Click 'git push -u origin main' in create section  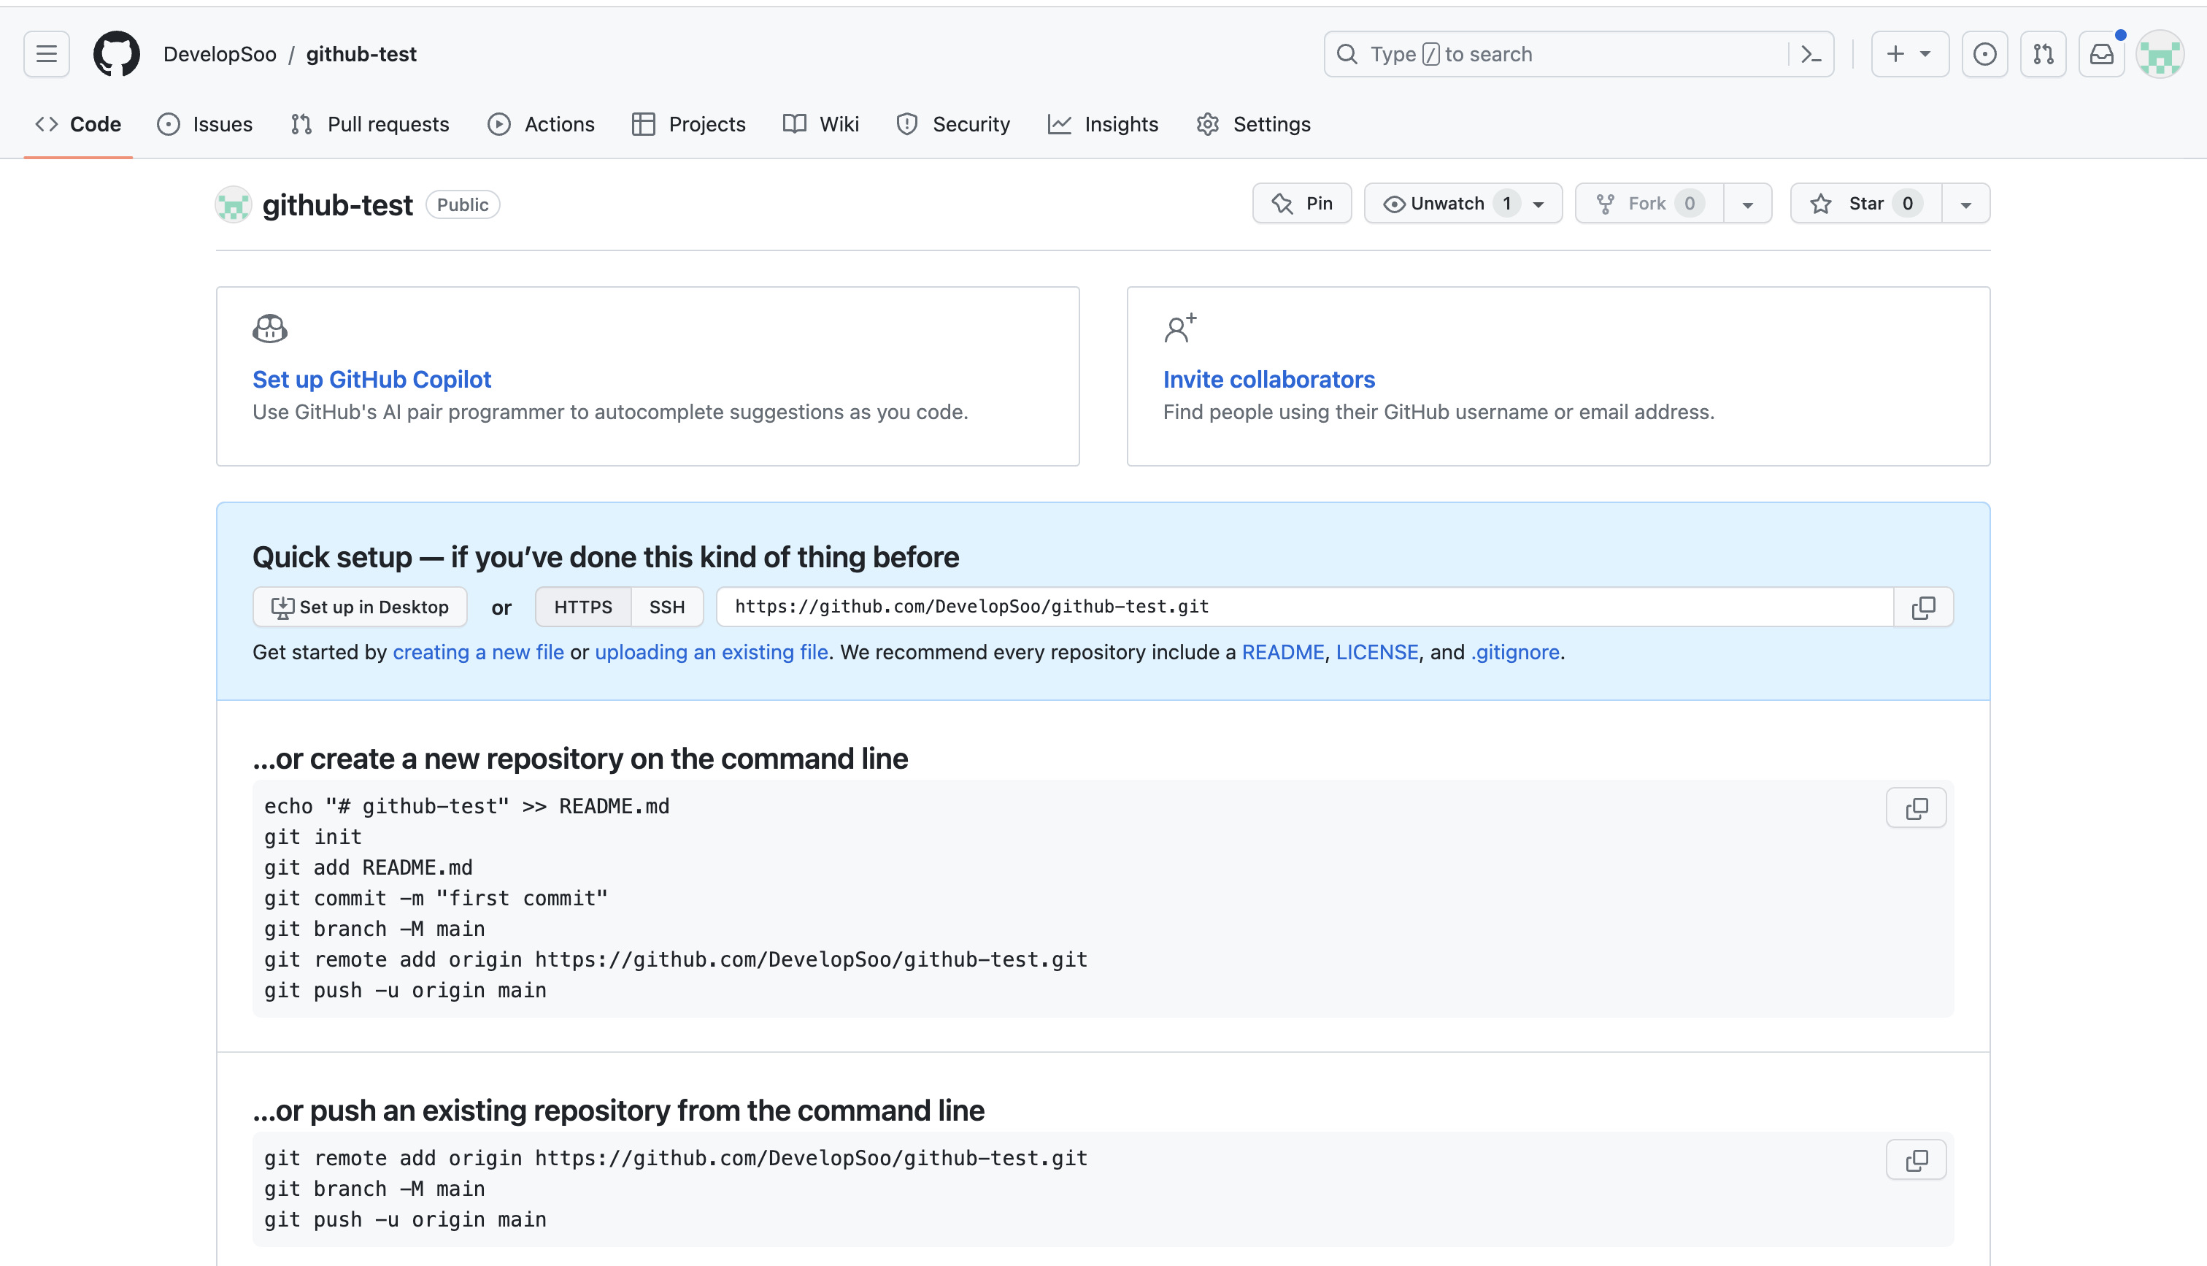(x=406, y=990)
